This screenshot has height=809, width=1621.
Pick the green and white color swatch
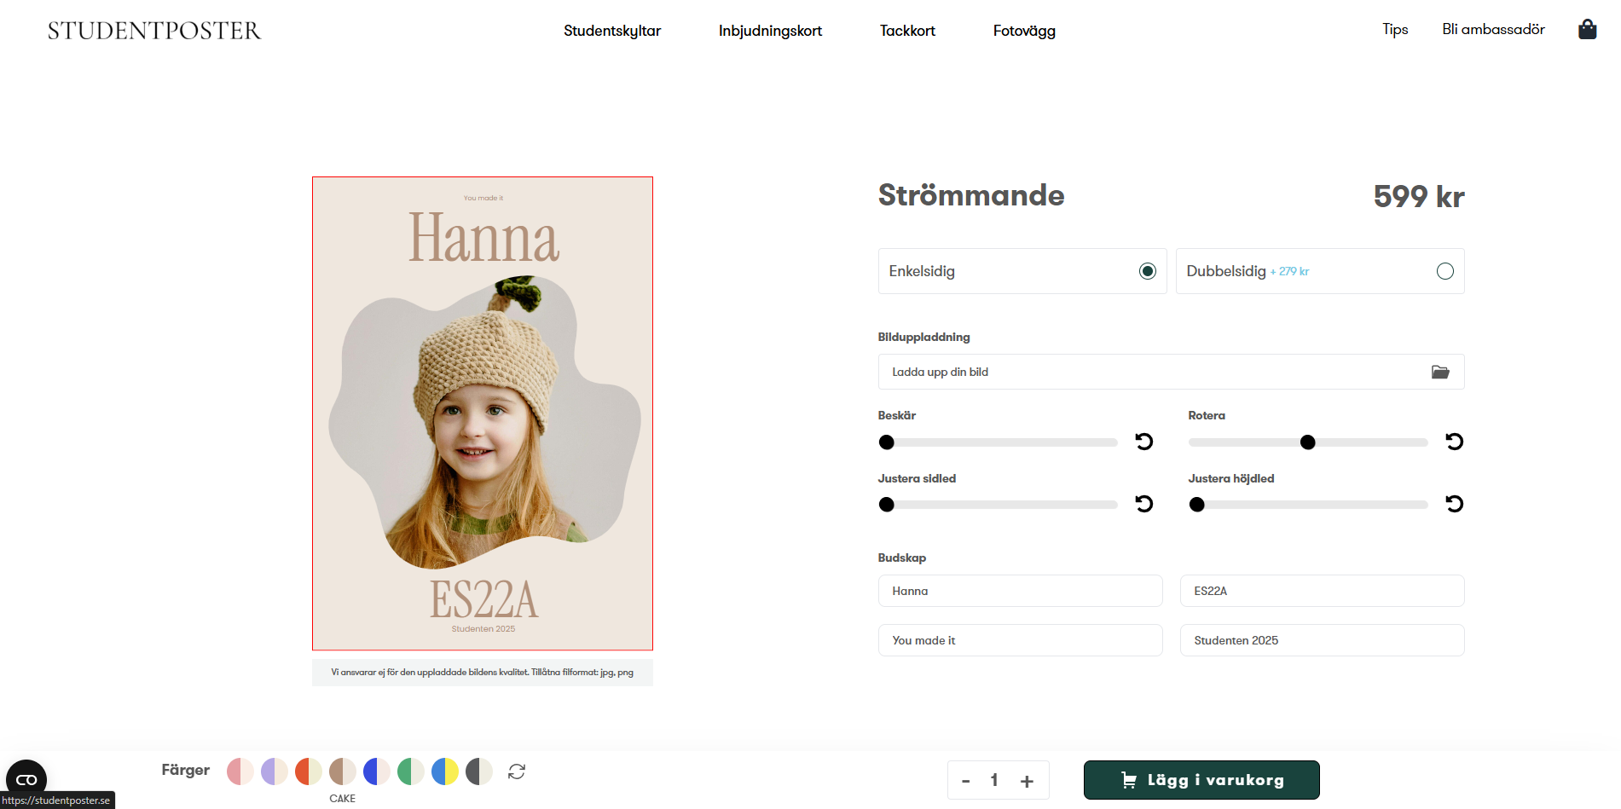[x=410, y=771]
